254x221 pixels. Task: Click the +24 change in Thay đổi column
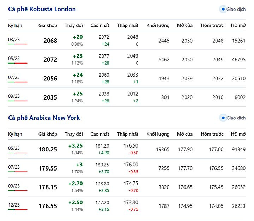point(78,75)
